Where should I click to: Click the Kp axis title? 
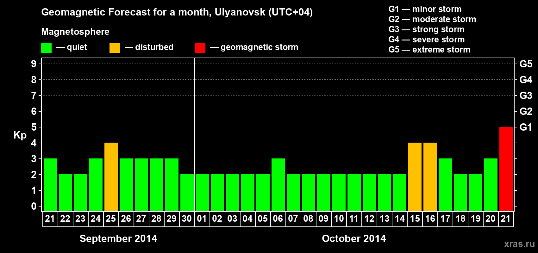tap(20, 135)
